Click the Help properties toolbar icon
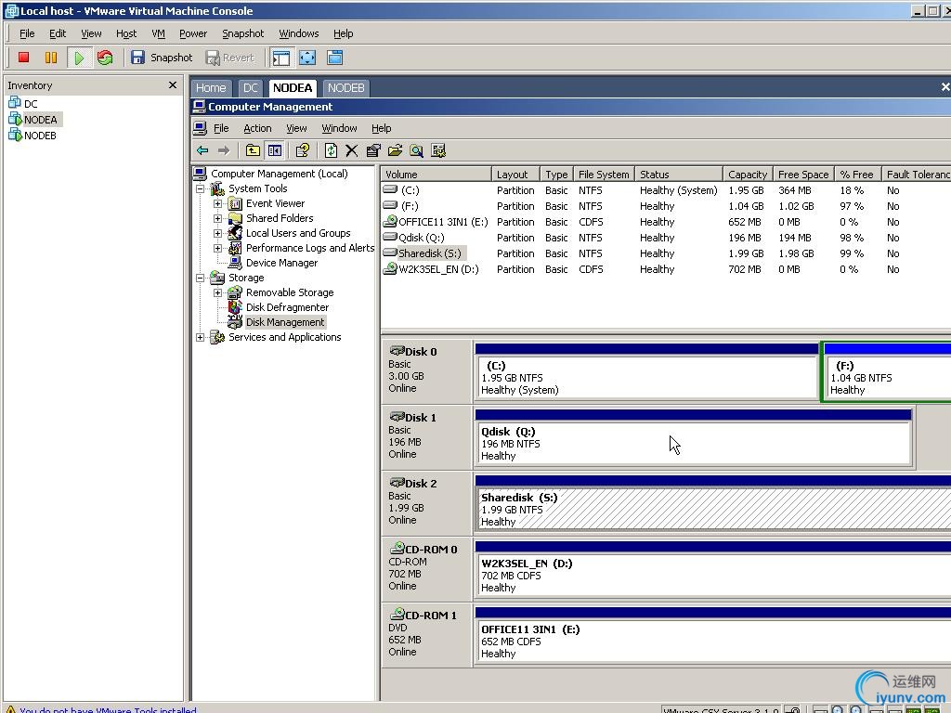951x713 pixels. coord(302,150)
